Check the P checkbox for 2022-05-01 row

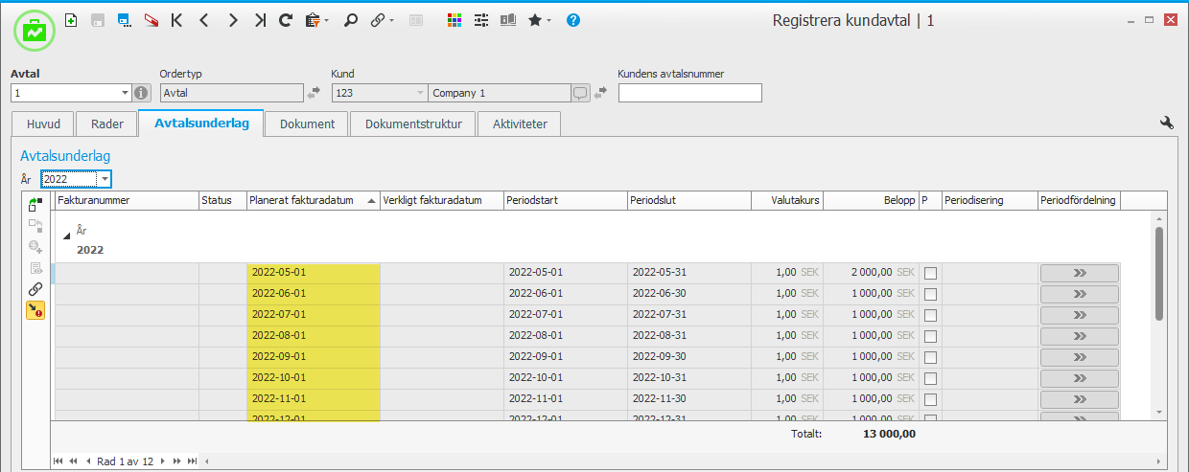pyautogui.click(x=930, y=273)
